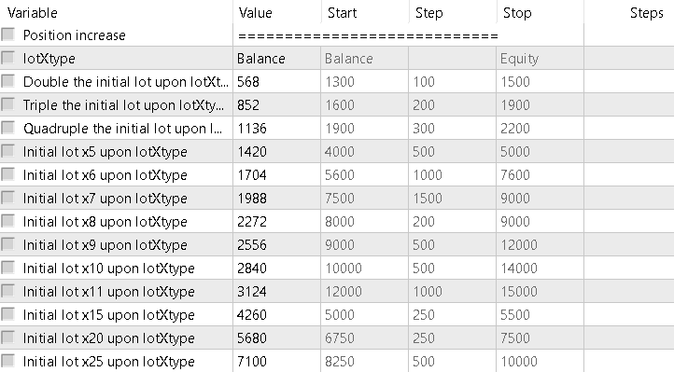
Task: Select the Start value 5600
Action: click(364, 174)
